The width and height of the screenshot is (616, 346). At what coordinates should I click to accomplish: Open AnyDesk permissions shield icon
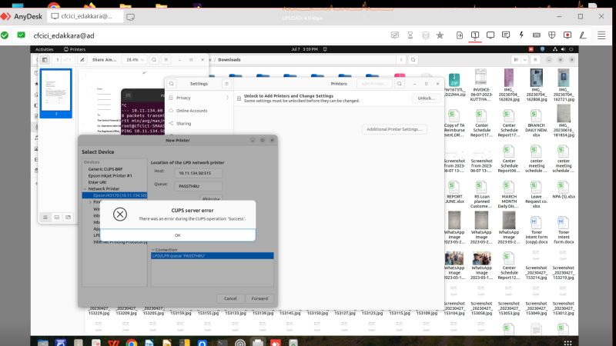pos(552,35)
